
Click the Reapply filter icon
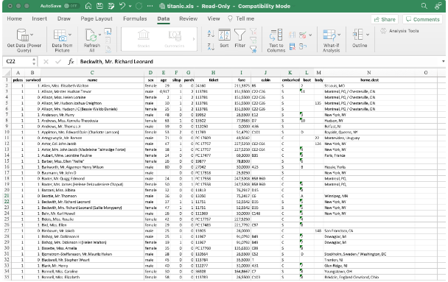coord(253,40)
